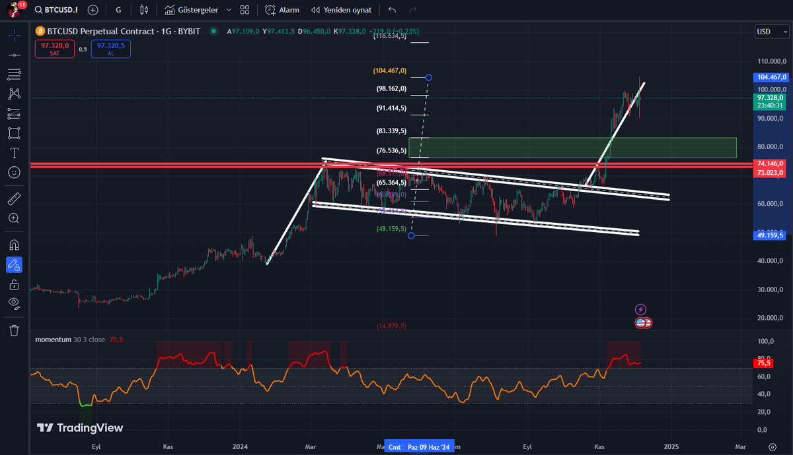This screenshot has width=793, height=455.
Task: Click the green market status dot
Action: pyautogui.click(x=213, y=31)
